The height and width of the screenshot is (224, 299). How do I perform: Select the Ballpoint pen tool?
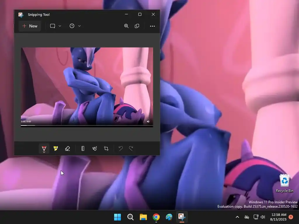tap(44, 148)
